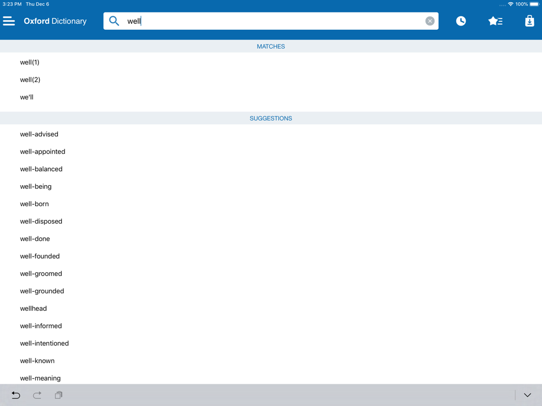Tap the paste clipboard icon
The width and height of the screenshot is (542, 406).
pyautogui.click(x=59, y=395)
